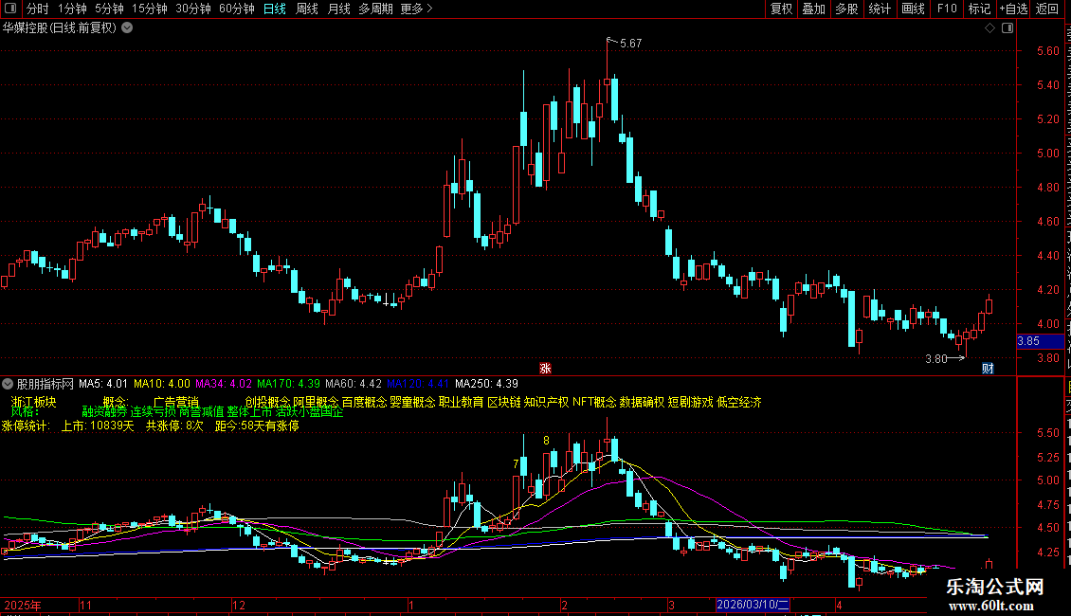Click the month 4 time-axis marker
Image resolution: width=1071 pixels, height=616 pixels.
point(839,605)
